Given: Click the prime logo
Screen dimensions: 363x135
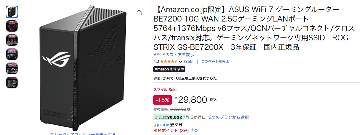Looking at the screenshot, I should point(161,125).
